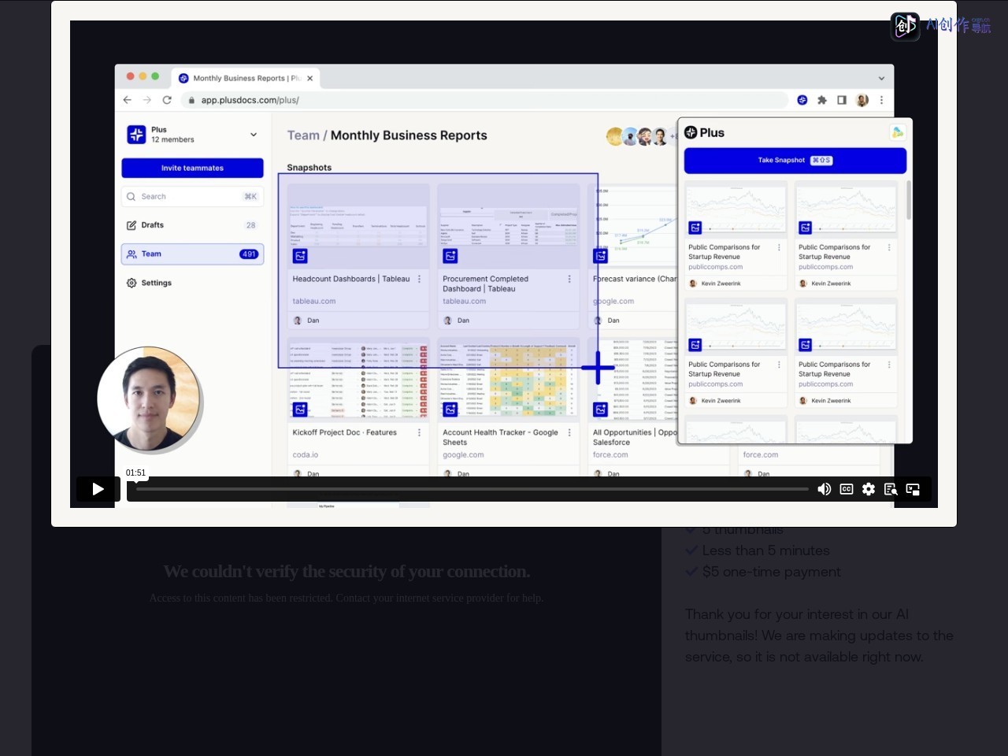
Task: Select the Team sidebar item
Action: pyautogui.click(x=192, y=254)
